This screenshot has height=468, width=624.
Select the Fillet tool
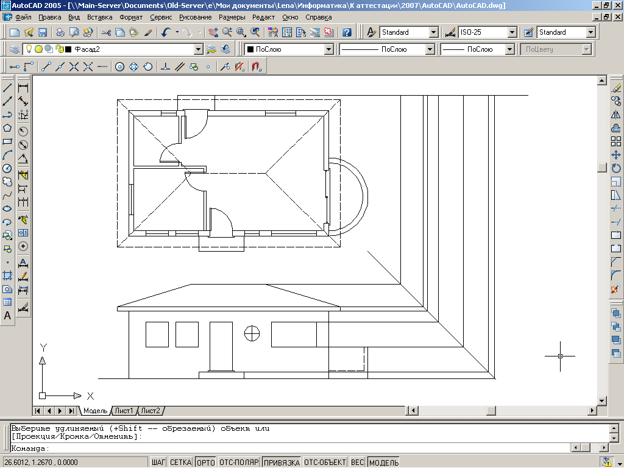616,275
